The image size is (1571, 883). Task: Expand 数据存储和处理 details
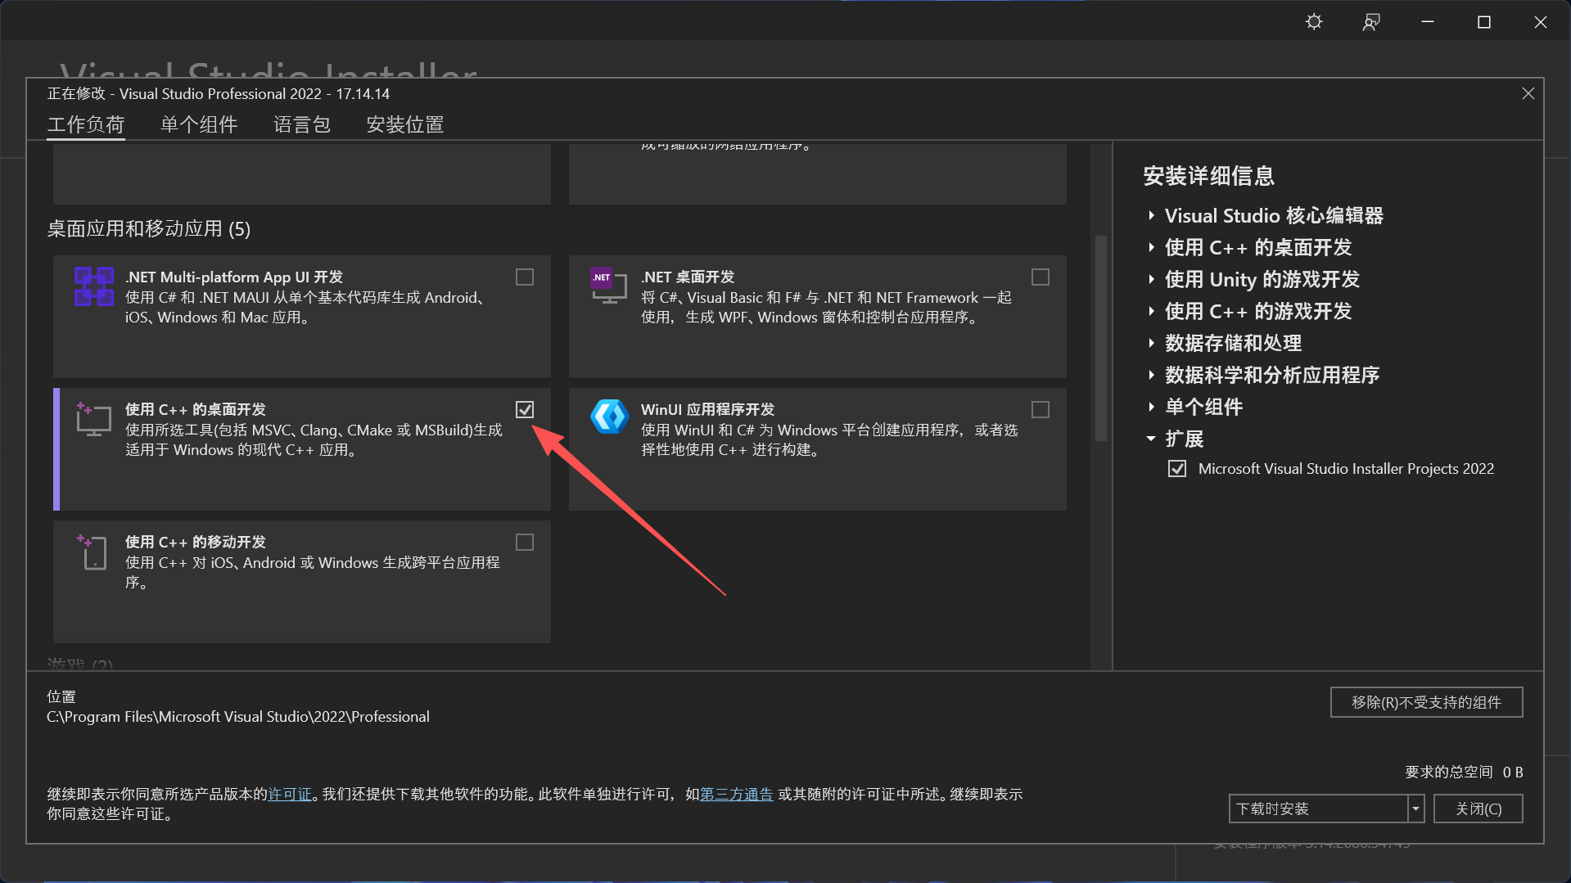click(x=1151, y=343)
